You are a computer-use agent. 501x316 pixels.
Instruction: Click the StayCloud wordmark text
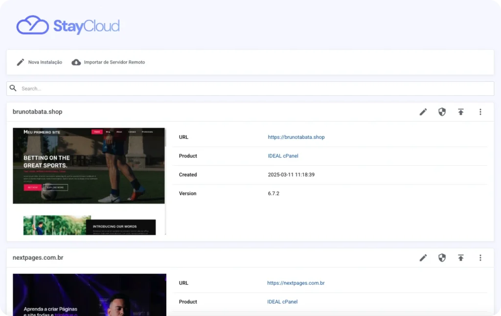[x=86, y=26]
